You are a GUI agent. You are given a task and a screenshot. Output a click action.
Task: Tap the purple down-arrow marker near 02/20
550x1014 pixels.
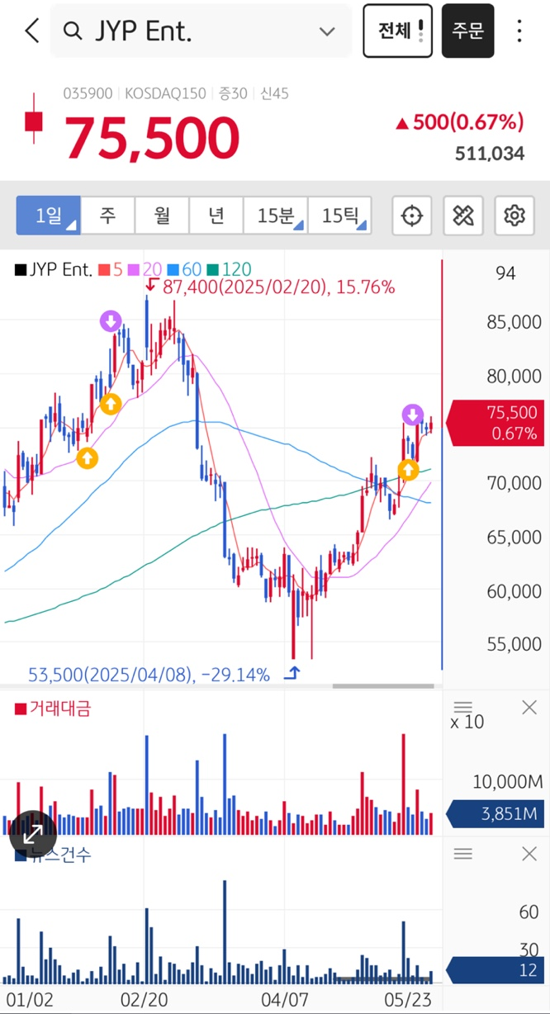coord(111,321)
